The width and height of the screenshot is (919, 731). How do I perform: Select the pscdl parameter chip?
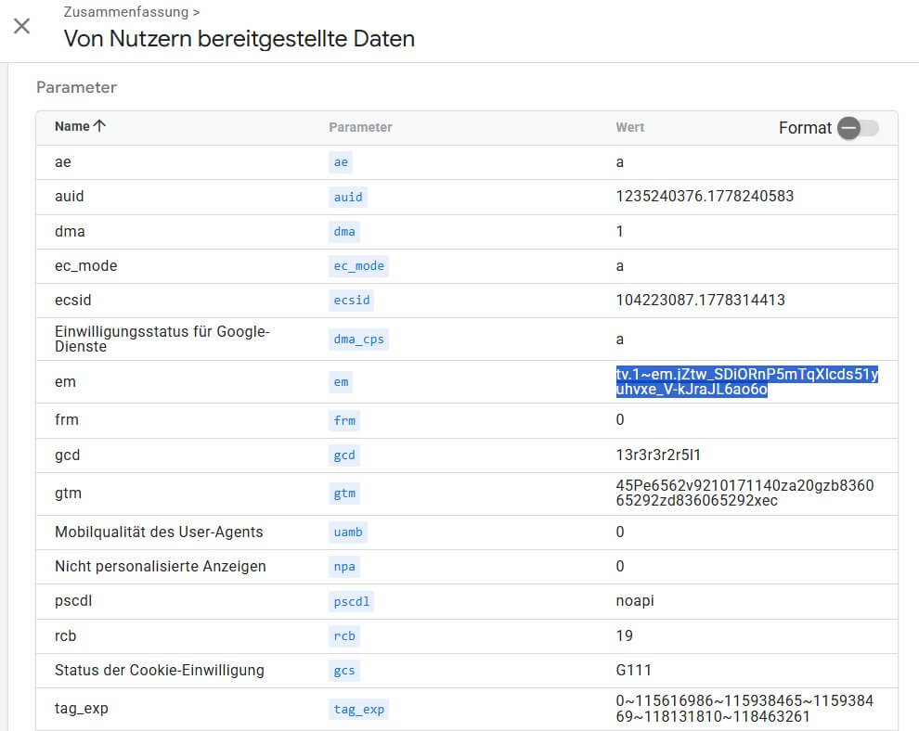click(x=352, y=601)
